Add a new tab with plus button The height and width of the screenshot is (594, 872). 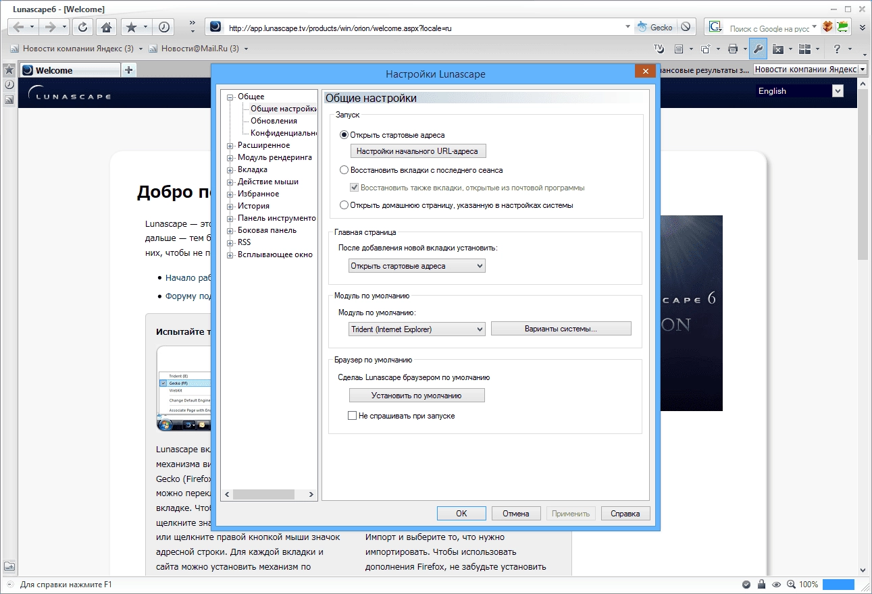[x=129, y=70]
